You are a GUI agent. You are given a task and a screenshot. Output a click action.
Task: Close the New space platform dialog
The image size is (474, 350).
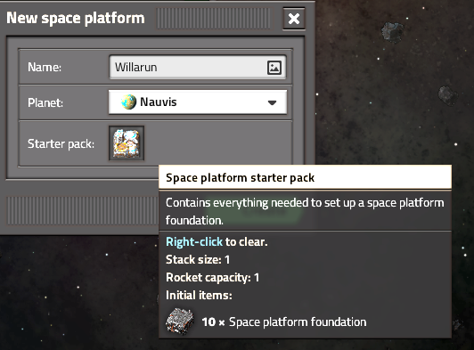click(x=294, y=19)
